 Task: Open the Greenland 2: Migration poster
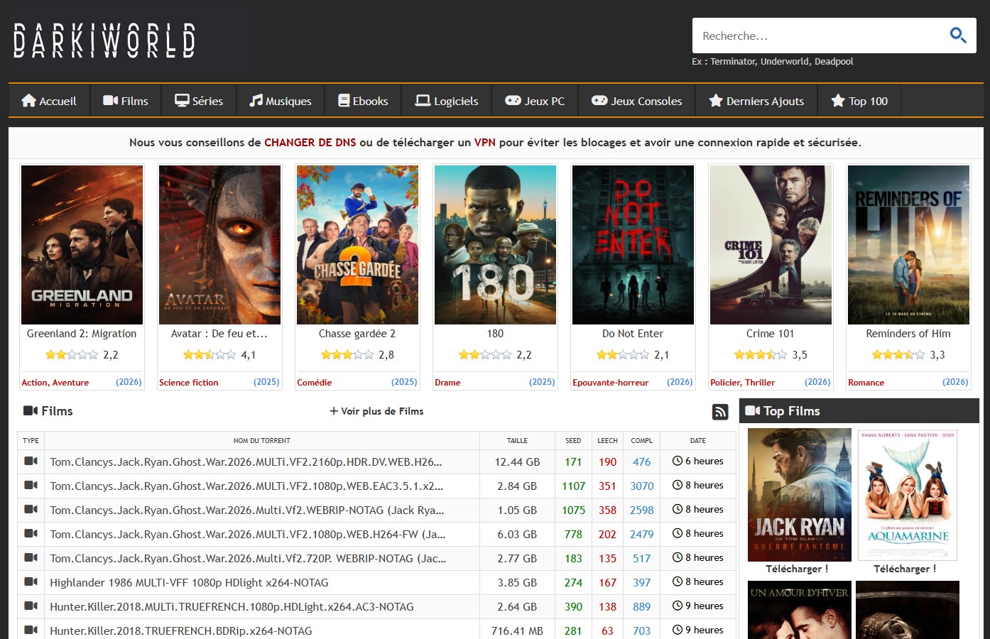pyautogui.click(x=82, y=245)
